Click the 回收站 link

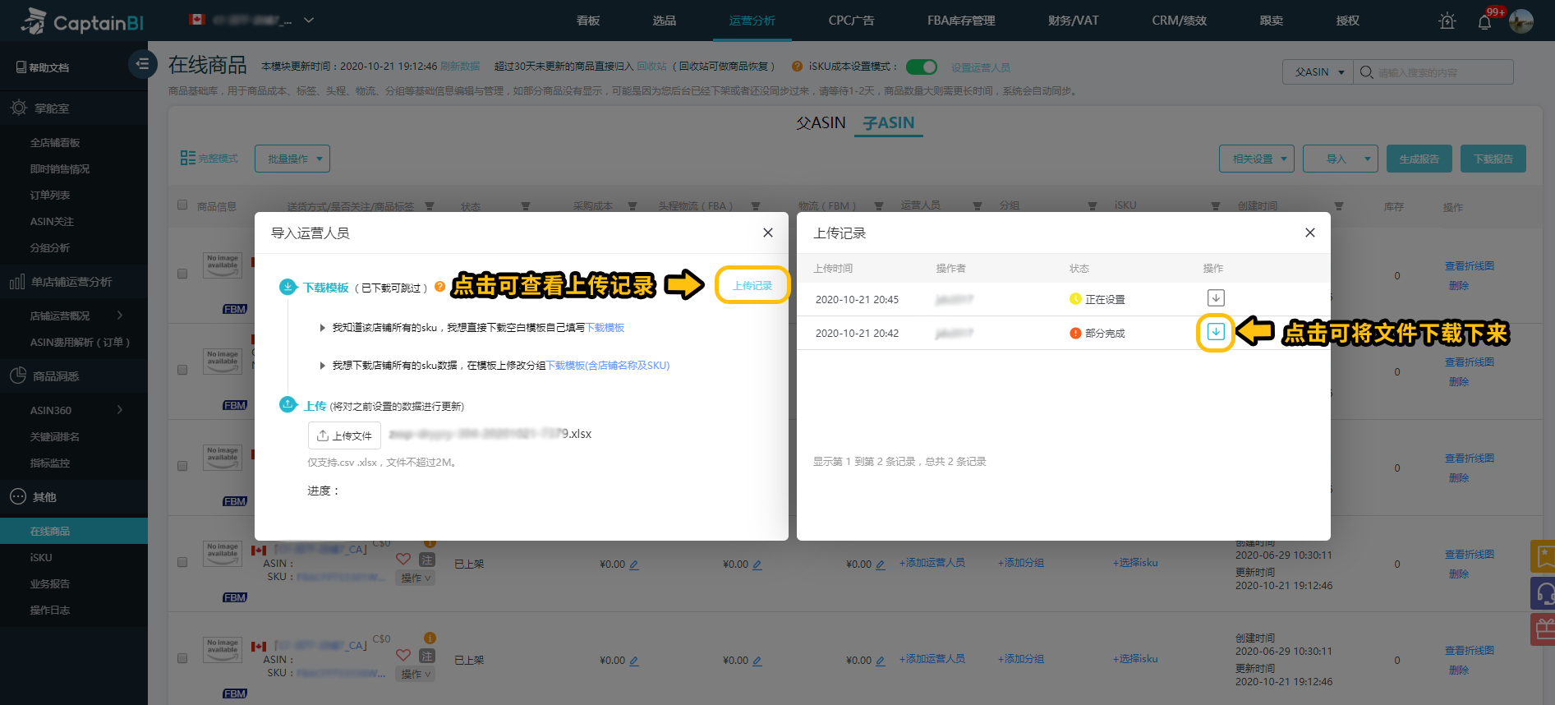click(x=651, y=67)
